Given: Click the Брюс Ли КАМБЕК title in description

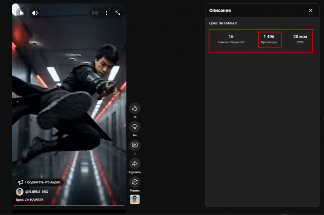Looking at the screenshot, I should click(x=223, y=23).
